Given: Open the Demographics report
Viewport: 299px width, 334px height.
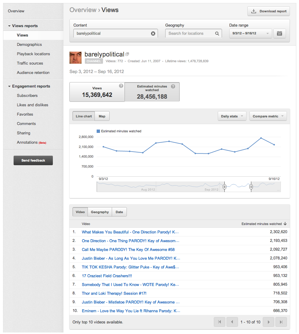Looking at the screenshot, I should (29, 44).
